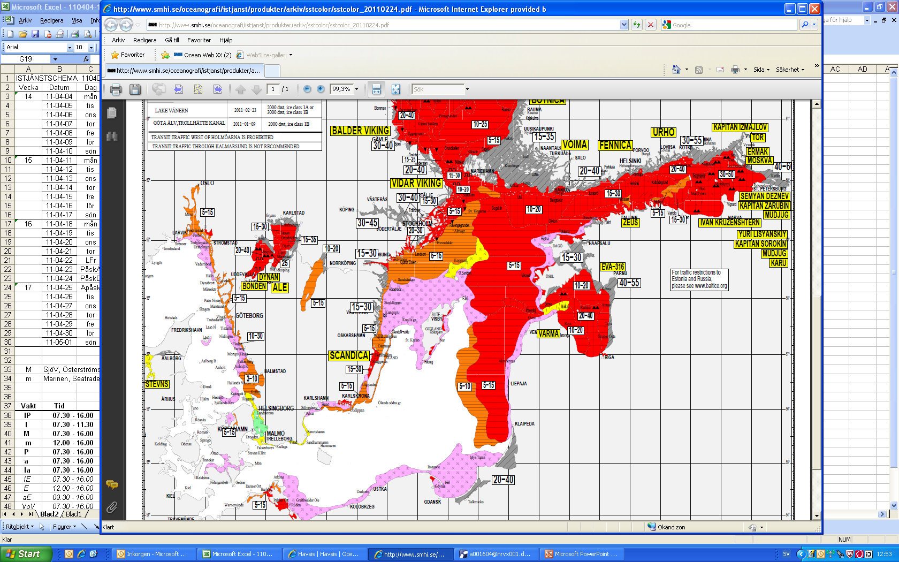Open the PDF search binoculars panel
Image resolution: width=899 pixels, height=562 pixels.
(112, 136)
